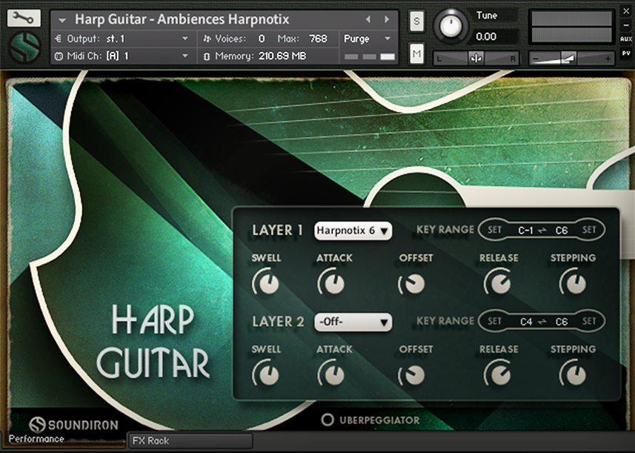Enable the UBERPEGGIATOR
Image resolution: width=635 pixels, height=453 pixels.
pos(327,420)
